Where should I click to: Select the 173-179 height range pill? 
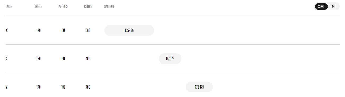(x=199, y=87)
